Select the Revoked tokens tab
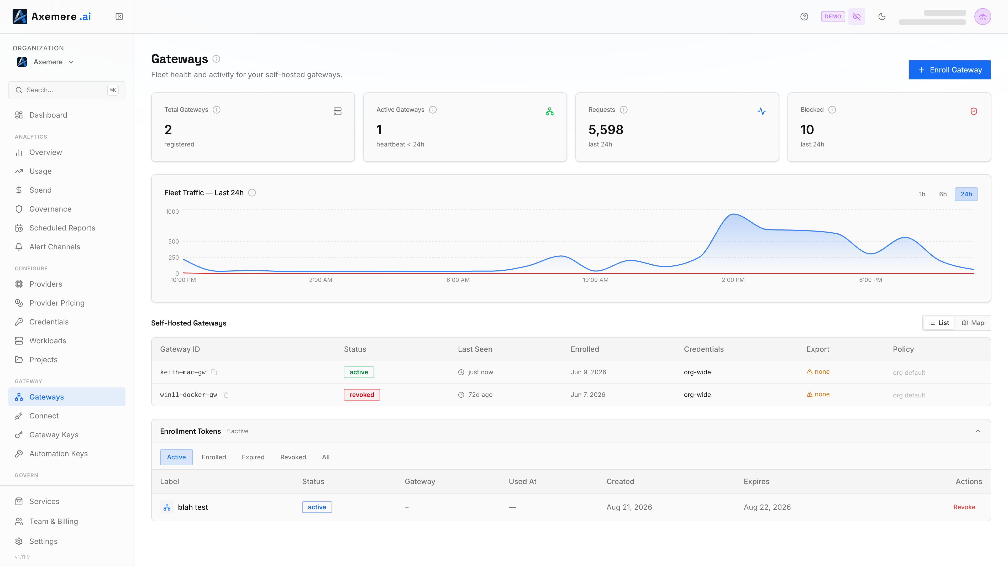 click(x=293, y=457)
